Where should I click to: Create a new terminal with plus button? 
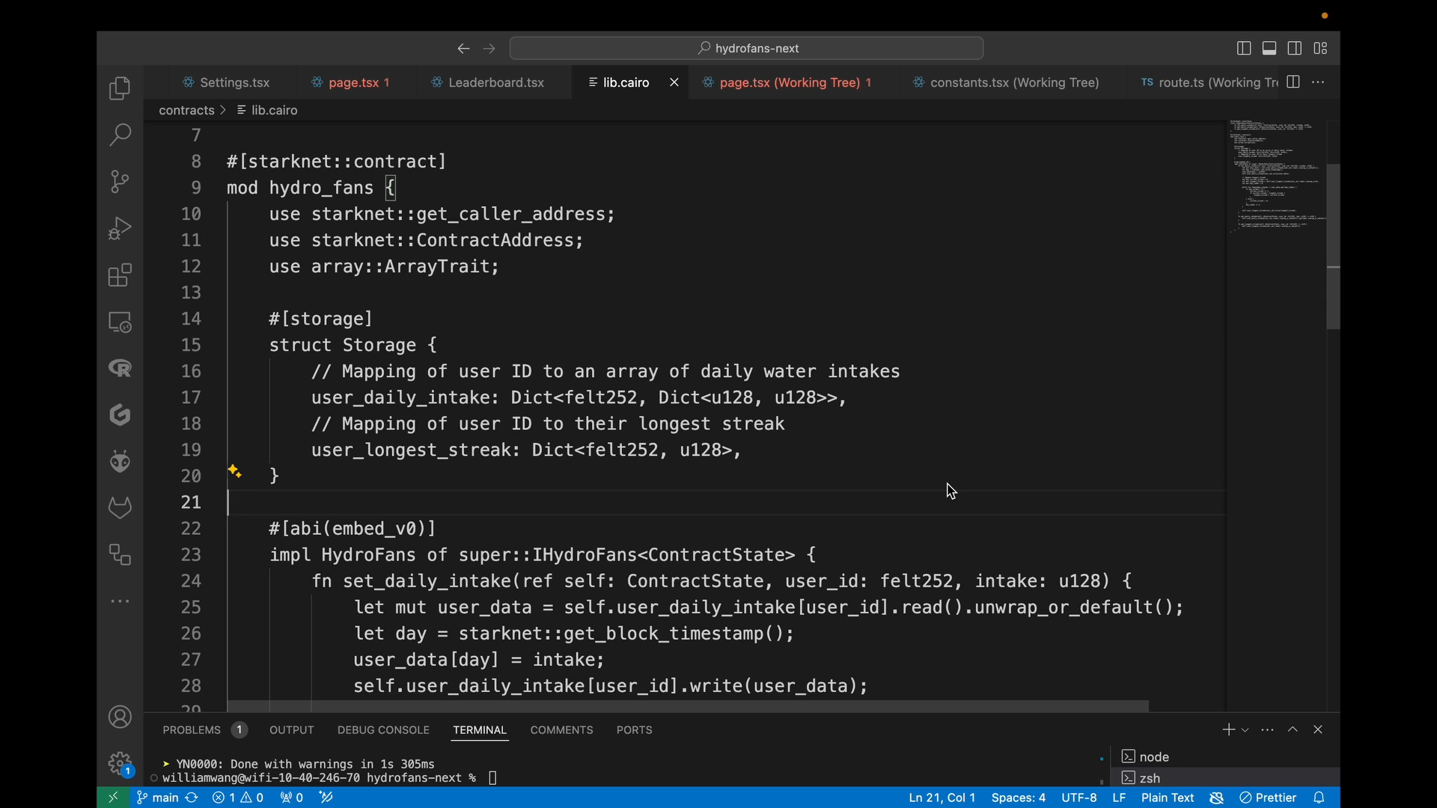point(1228,730)
